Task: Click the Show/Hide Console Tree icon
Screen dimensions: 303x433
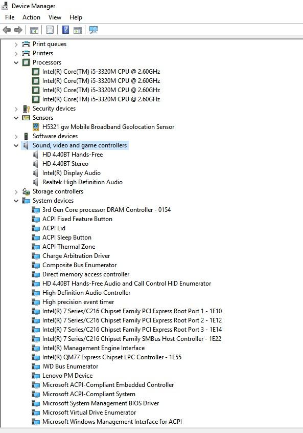Action: 34,30
